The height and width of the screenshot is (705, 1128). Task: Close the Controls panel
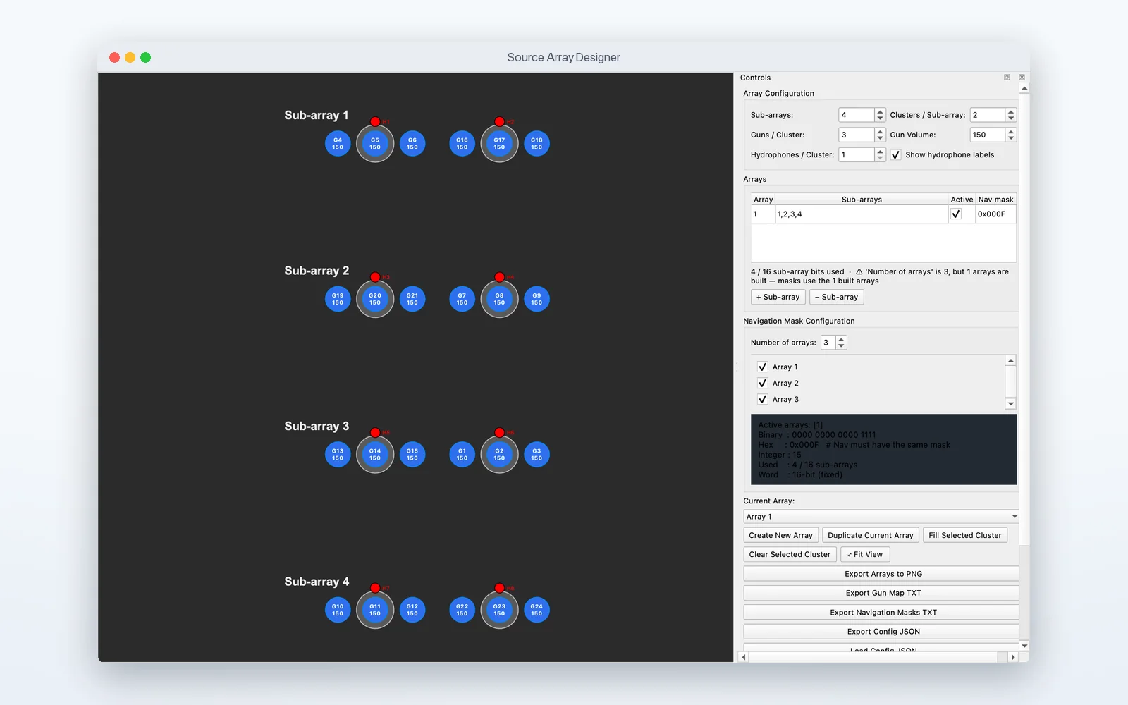(x=1022, y=78)
